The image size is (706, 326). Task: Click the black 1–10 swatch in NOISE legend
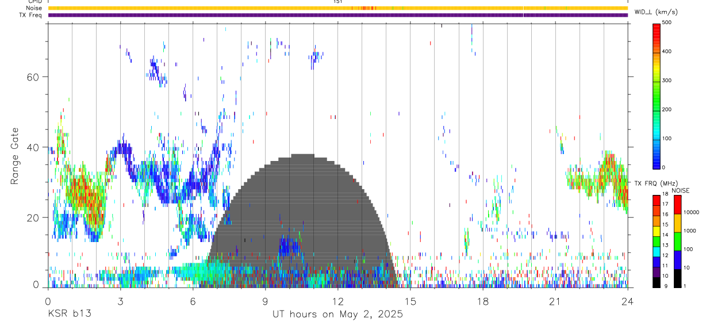tap(677, 278)
